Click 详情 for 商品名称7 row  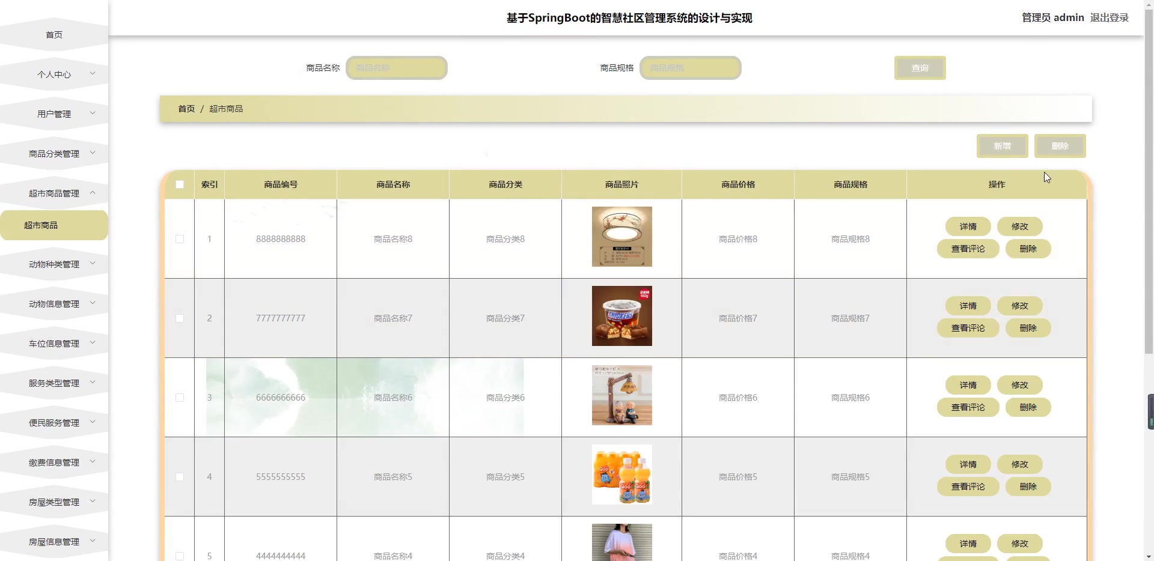click(968, 306)
